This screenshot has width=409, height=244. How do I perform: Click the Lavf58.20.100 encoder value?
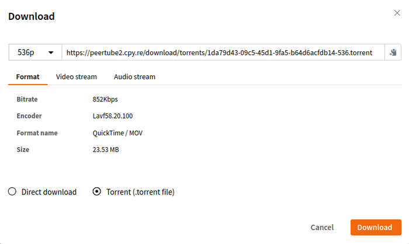[x=113, y=116]
